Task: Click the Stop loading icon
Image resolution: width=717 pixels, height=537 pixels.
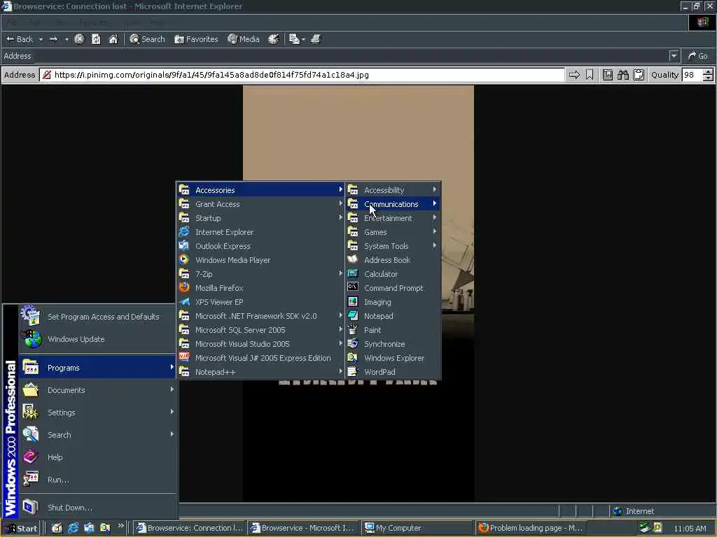Action: click(x=79, y=39)
